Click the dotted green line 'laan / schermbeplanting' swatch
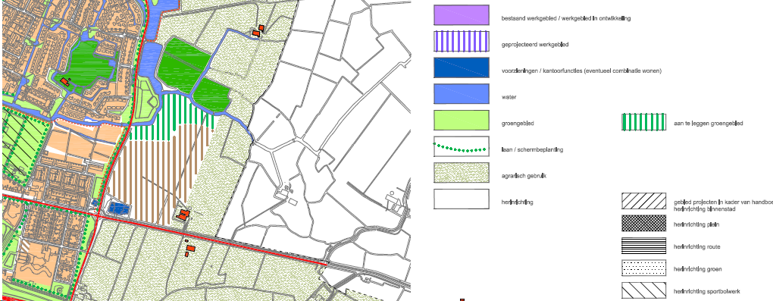773x301 pixels. coord(462,146)
